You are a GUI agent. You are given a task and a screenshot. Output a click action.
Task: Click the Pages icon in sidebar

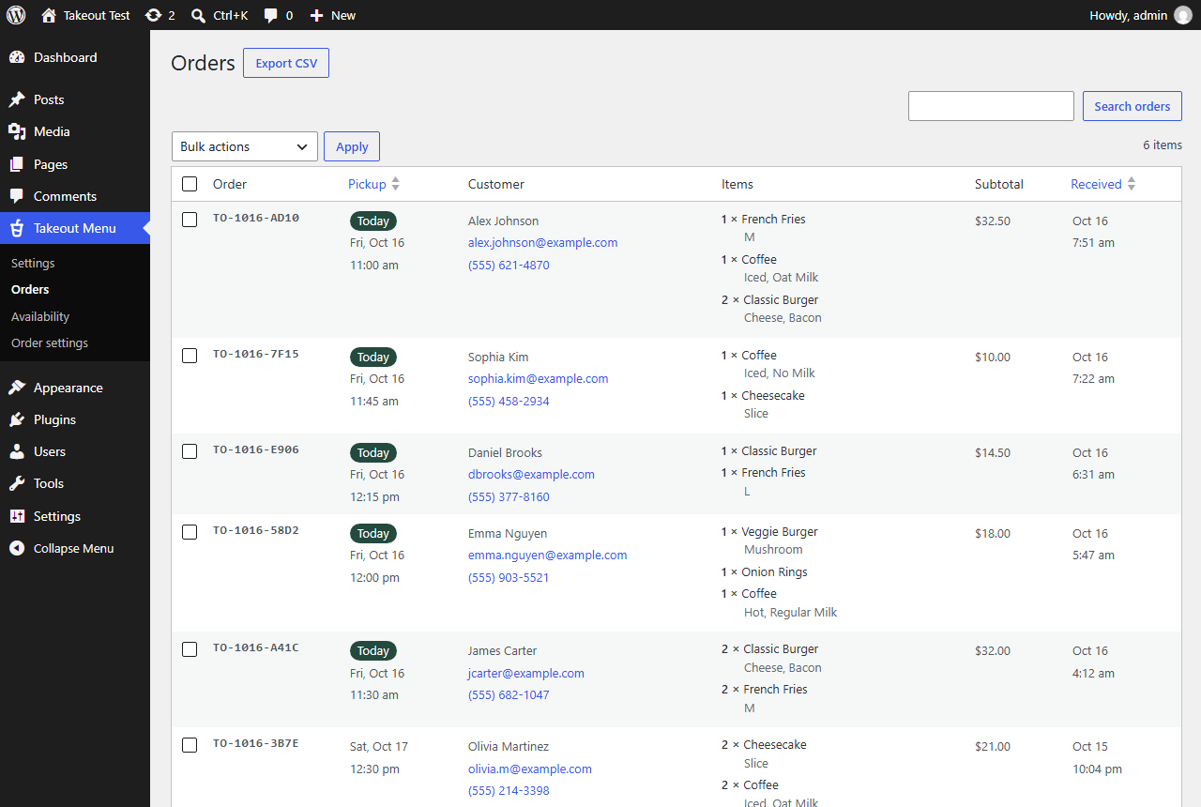(17, 164)
